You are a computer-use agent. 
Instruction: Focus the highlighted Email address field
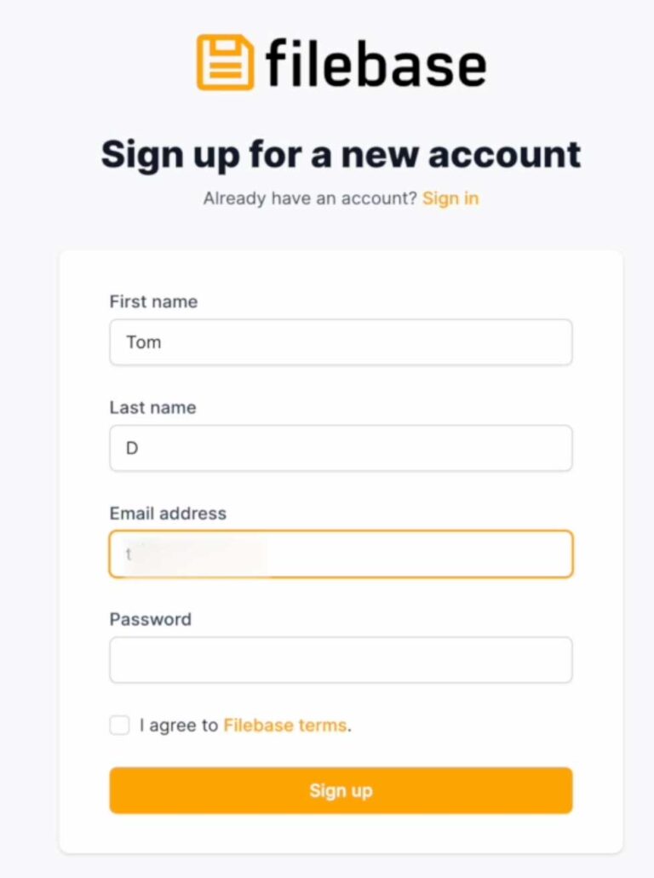click(341, 554)
